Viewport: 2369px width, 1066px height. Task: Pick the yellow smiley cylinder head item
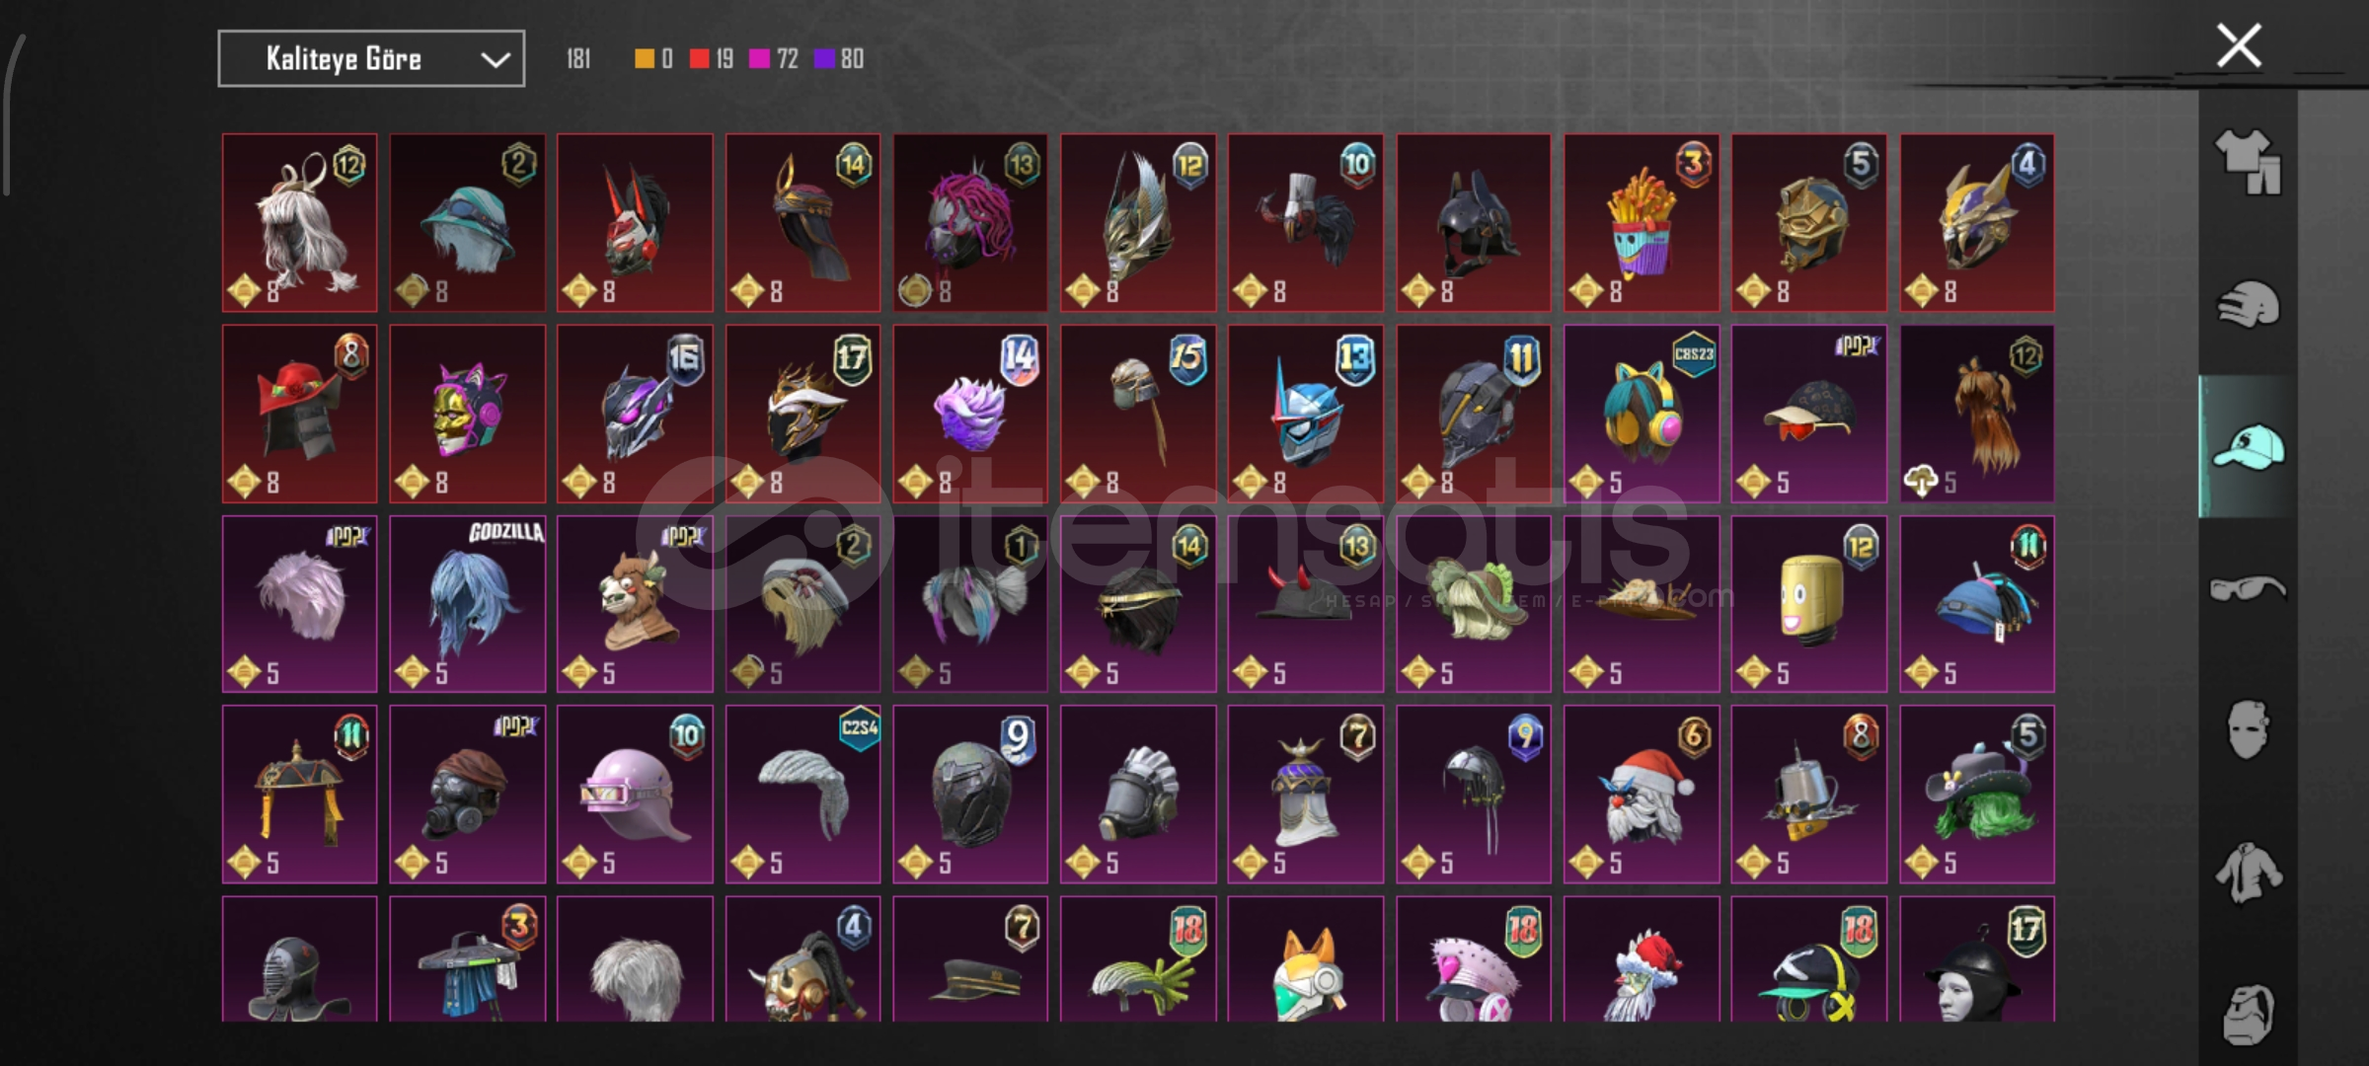pos(1808,604)
